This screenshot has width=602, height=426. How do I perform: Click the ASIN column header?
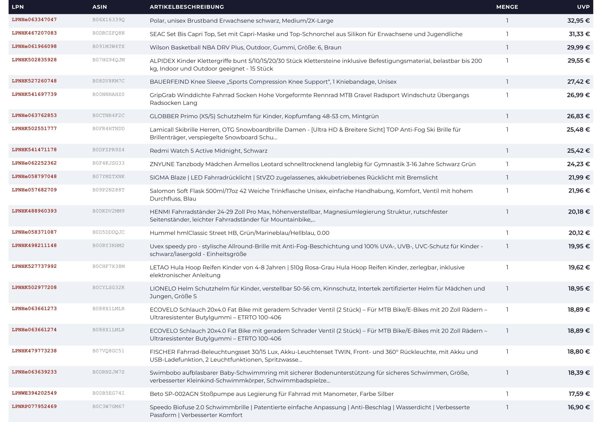click(100, 7)
